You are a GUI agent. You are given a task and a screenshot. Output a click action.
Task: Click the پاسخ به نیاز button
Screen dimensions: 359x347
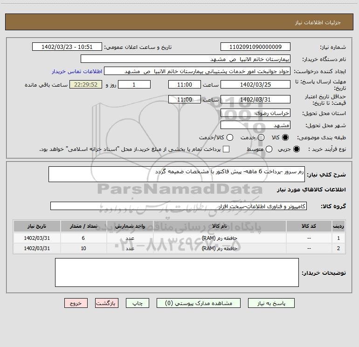click(271, 303)
